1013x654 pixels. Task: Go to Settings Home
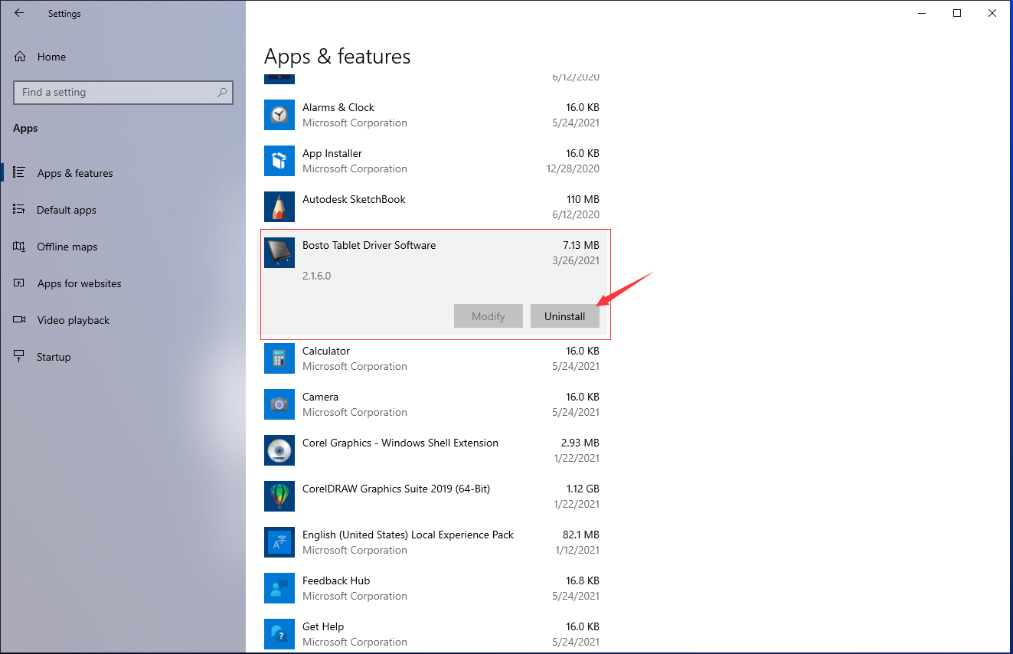(x=51, y=57)
